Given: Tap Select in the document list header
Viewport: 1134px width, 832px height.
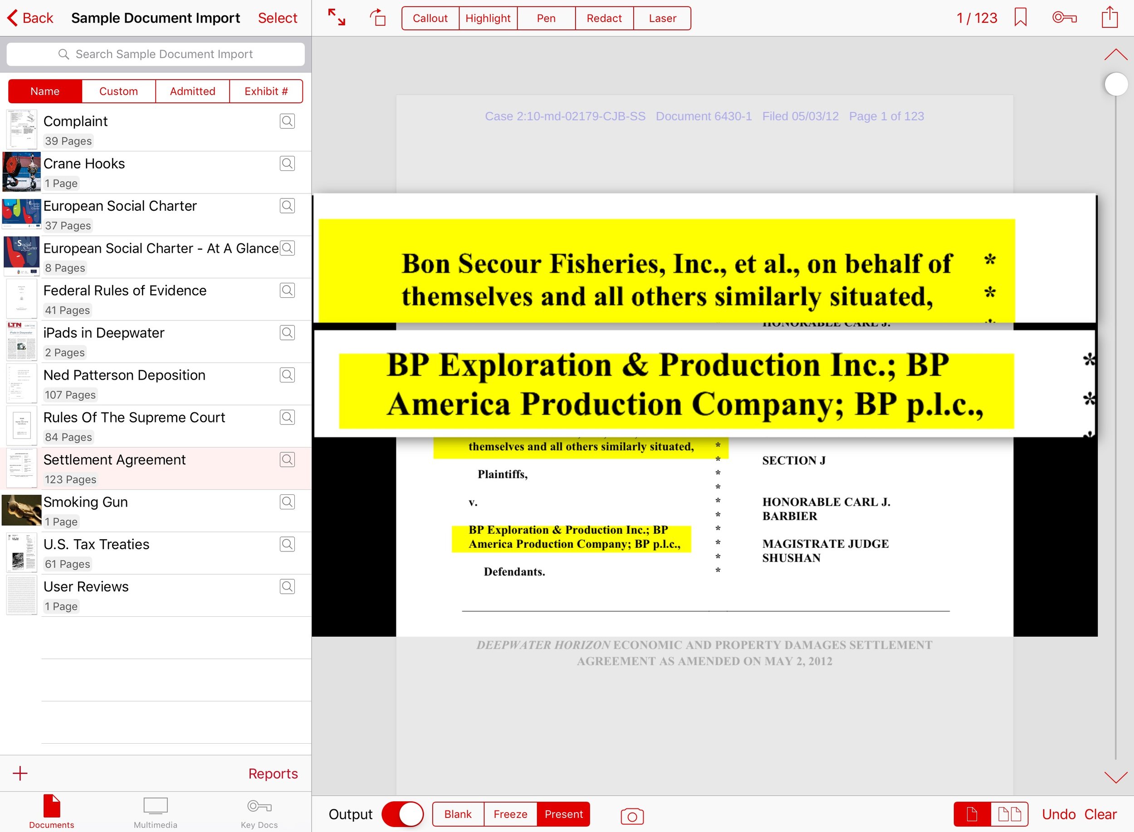Looking at the screenshot, I should coord(277,18).
